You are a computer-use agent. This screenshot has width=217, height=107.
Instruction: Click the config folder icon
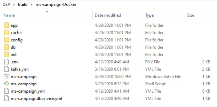pos(7,40)
